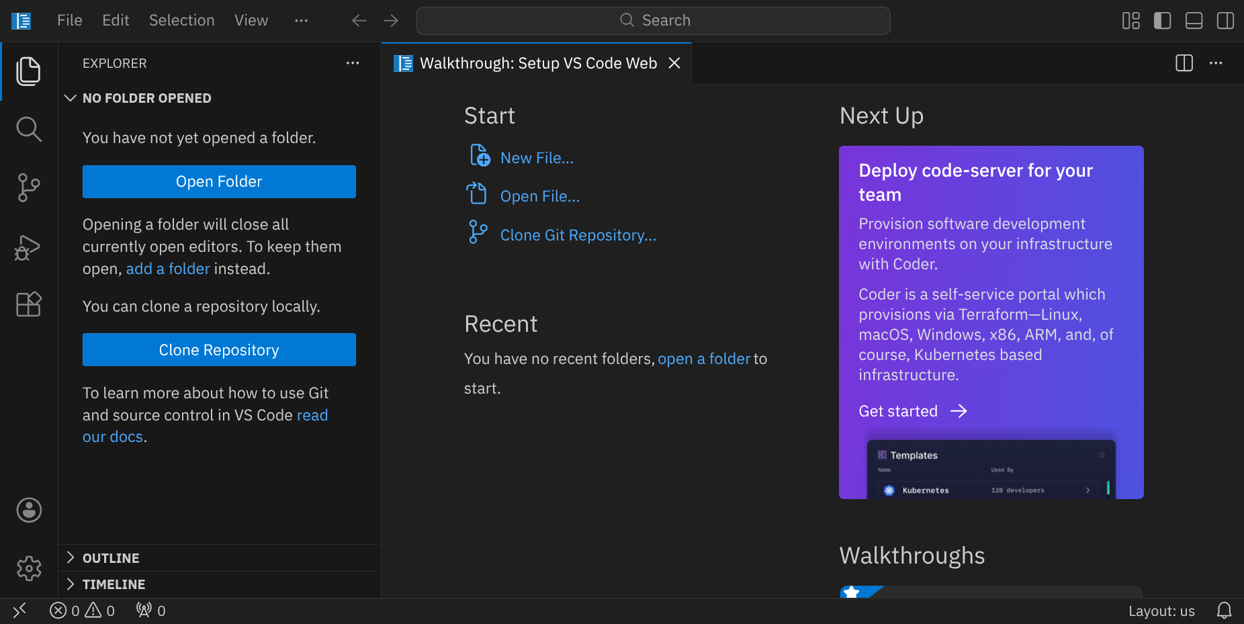Click the Open Folder button
The height and width of the screenshot is (624, 1244).
[219, 181]
